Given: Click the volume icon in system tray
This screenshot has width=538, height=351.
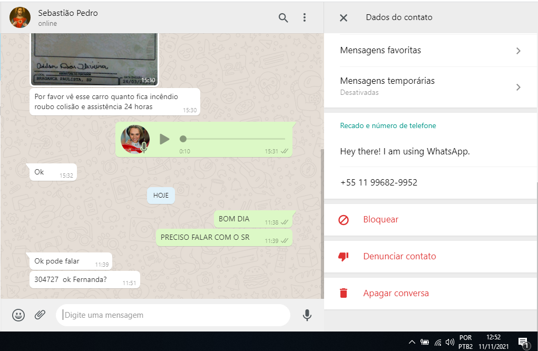Looking at the screenshot, I should [449, 342].
